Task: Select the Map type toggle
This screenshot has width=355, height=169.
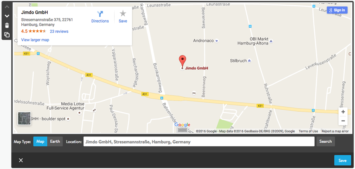Action: coord(40,141)
